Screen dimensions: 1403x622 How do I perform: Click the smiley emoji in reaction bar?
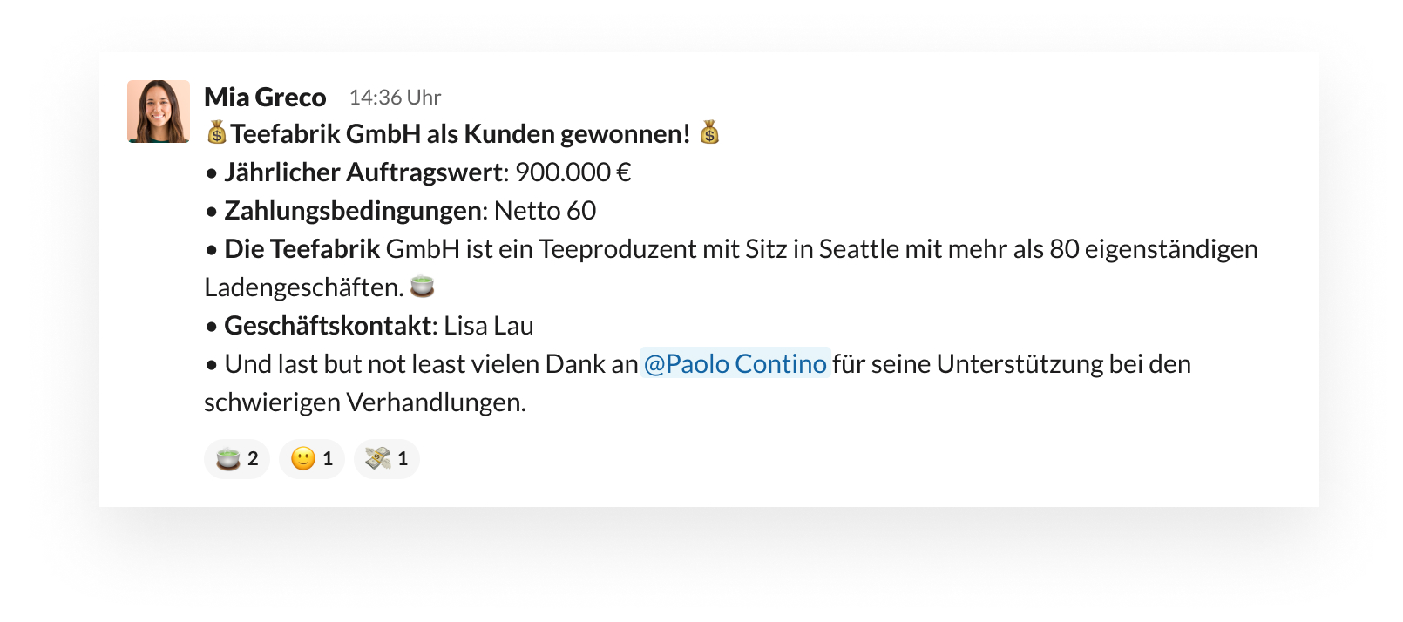(x=302, y=458)
